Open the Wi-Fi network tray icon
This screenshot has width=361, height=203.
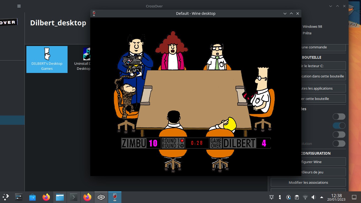[x=305, y=197]
